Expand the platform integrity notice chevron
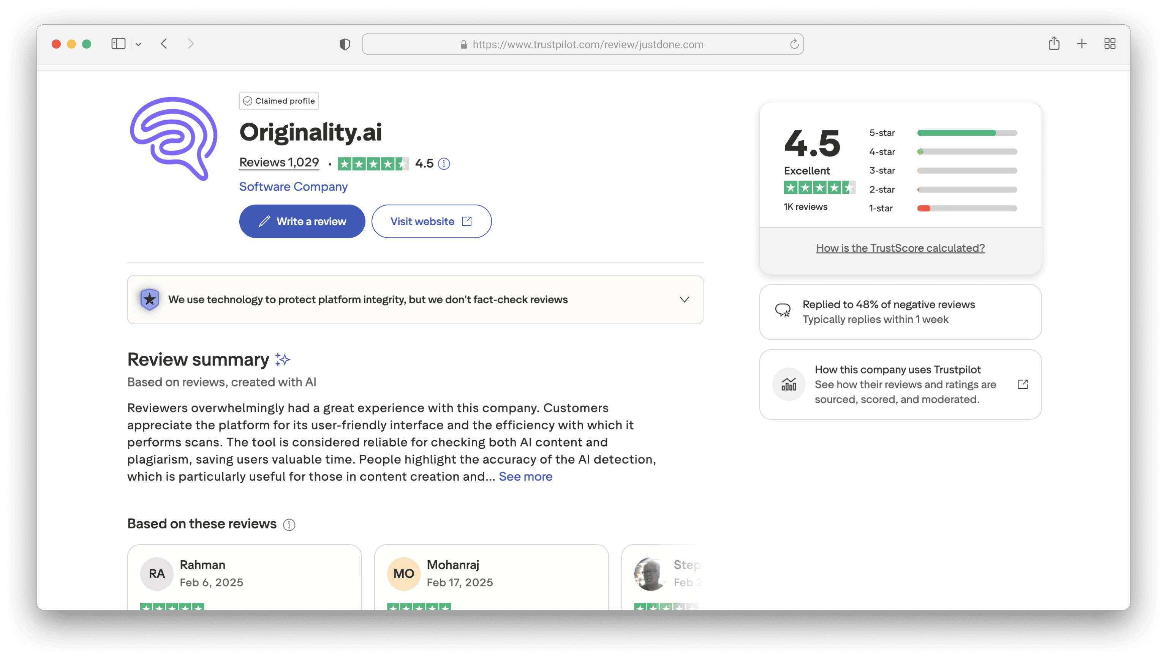The height and width of the screenshot is (659, 1167). [x=684, y=300]
